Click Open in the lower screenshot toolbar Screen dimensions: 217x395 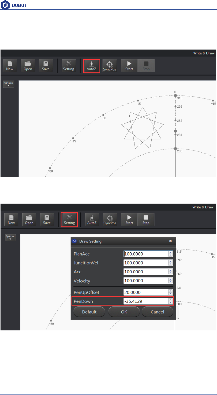pyautogui.click(x=29, y=219)
